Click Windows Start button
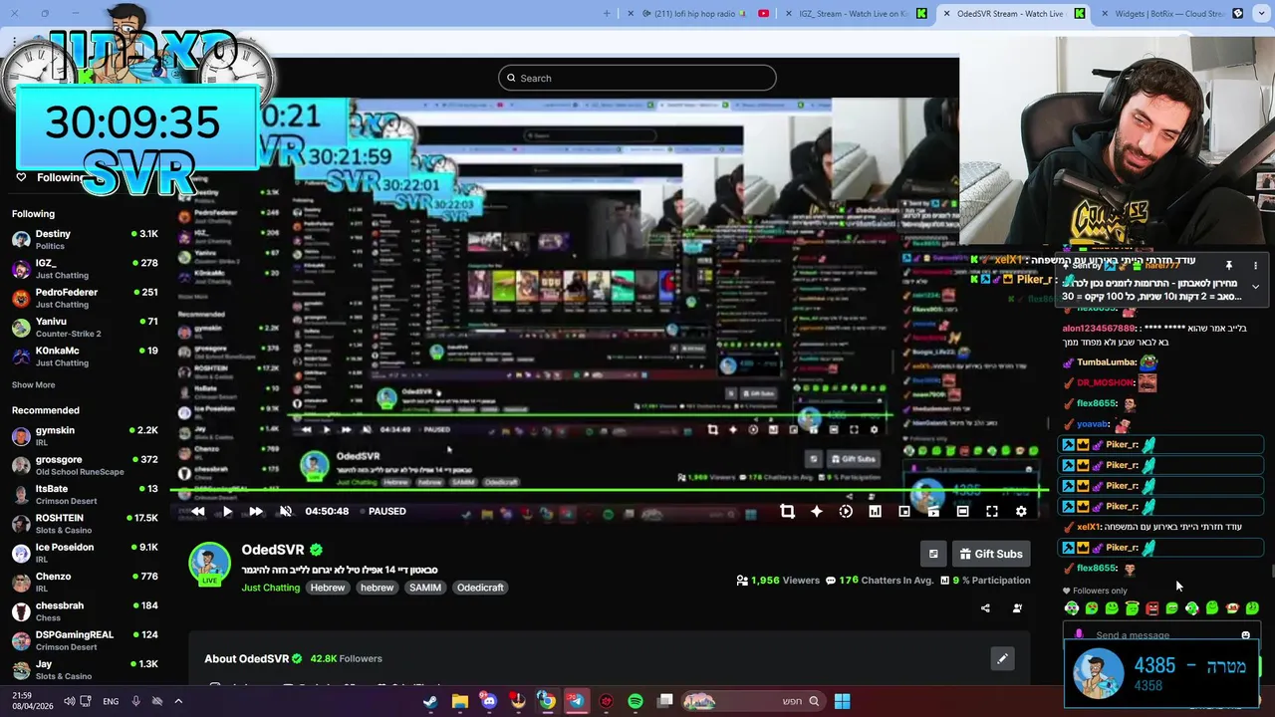The width and height of the screenshot is (1275, 717). click(x=842, y=701)
